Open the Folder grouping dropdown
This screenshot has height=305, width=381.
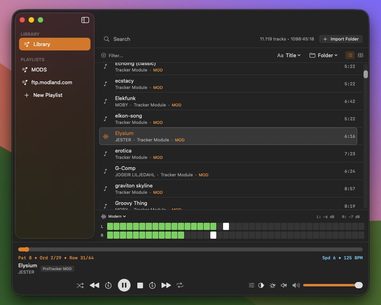click(323, 56)
